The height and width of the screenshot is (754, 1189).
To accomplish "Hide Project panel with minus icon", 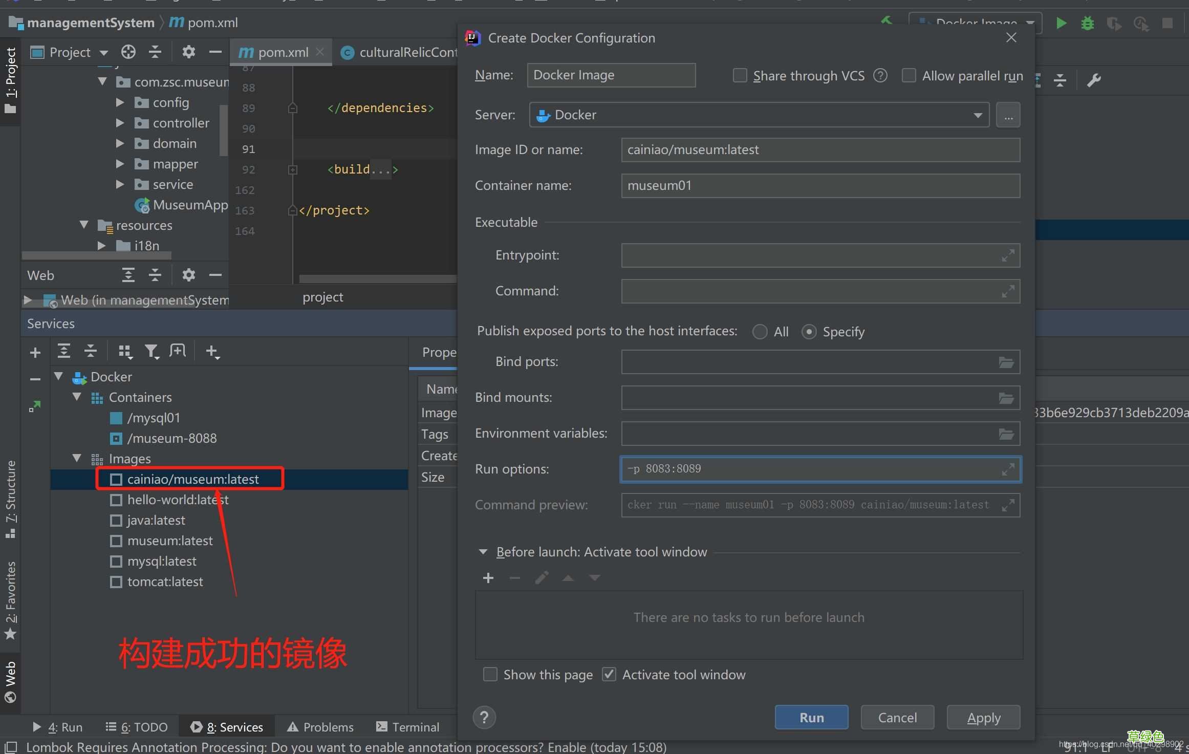I will tap(215, 52).
